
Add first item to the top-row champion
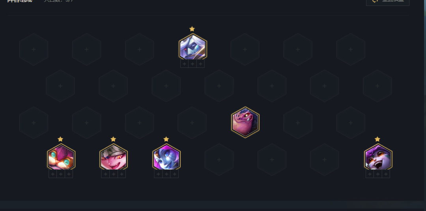point(185,64)
